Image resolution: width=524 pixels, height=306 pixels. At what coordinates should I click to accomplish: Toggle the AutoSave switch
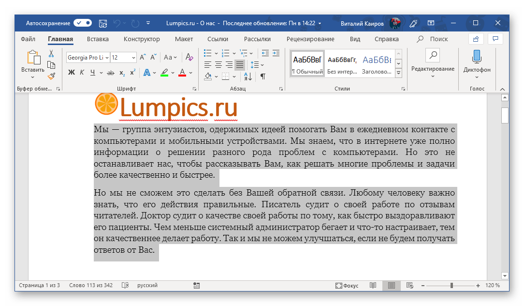pos(83,23)
